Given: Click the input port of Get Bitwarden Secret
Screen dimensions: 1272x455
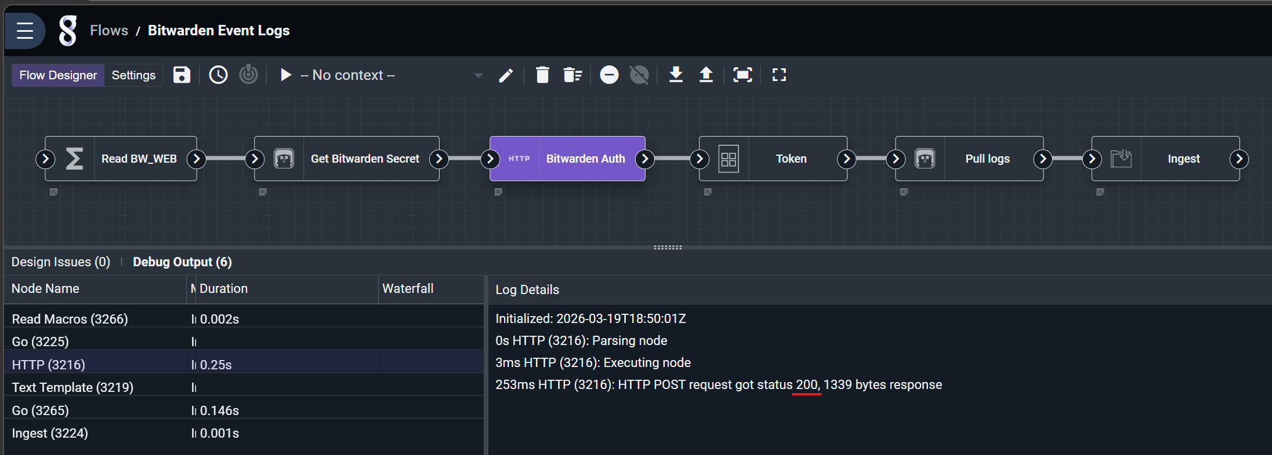Looking at the screenshot, I should coord(255,159).
